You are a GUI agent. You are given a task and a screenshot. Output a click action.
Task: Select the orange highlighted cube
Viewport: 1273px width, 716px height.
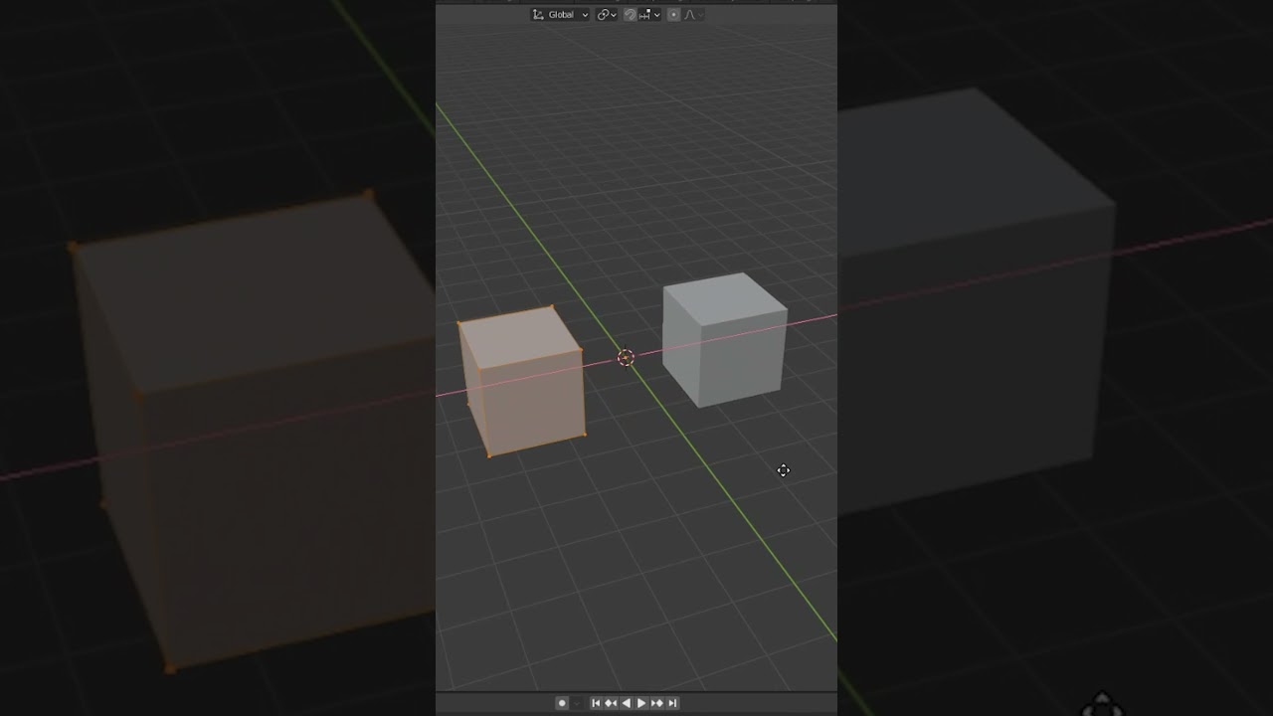[x=521, y=383]
